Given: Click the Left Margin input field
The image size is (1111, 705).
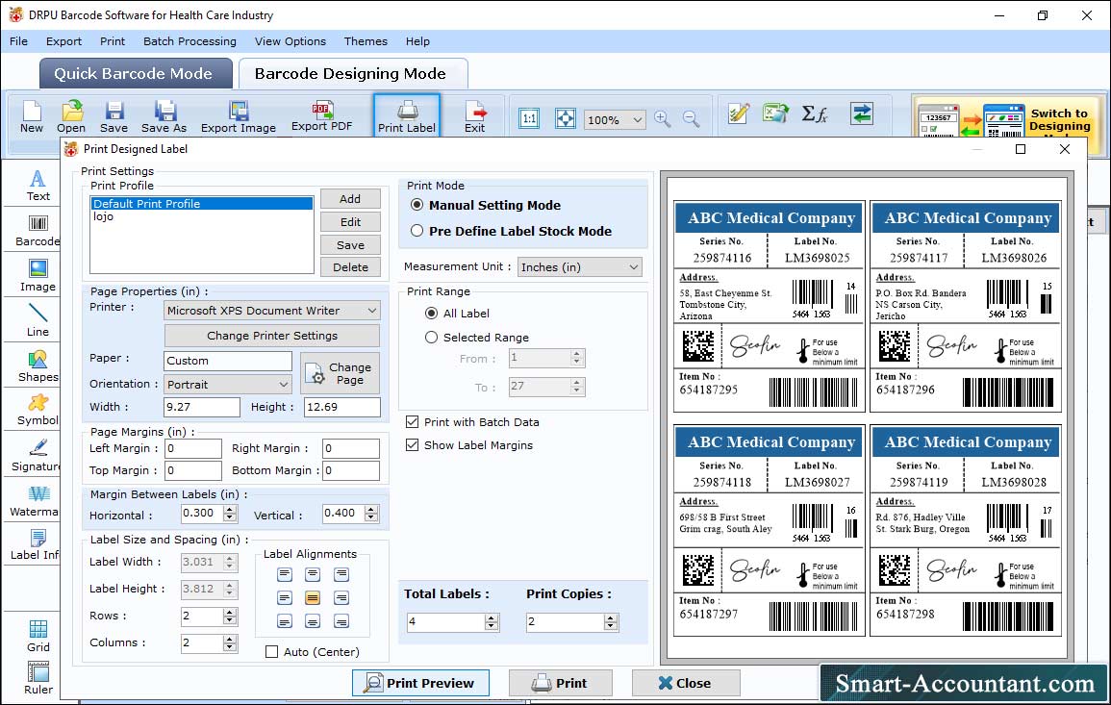Looking at the screenshot, I should click(x=193, y=448).
